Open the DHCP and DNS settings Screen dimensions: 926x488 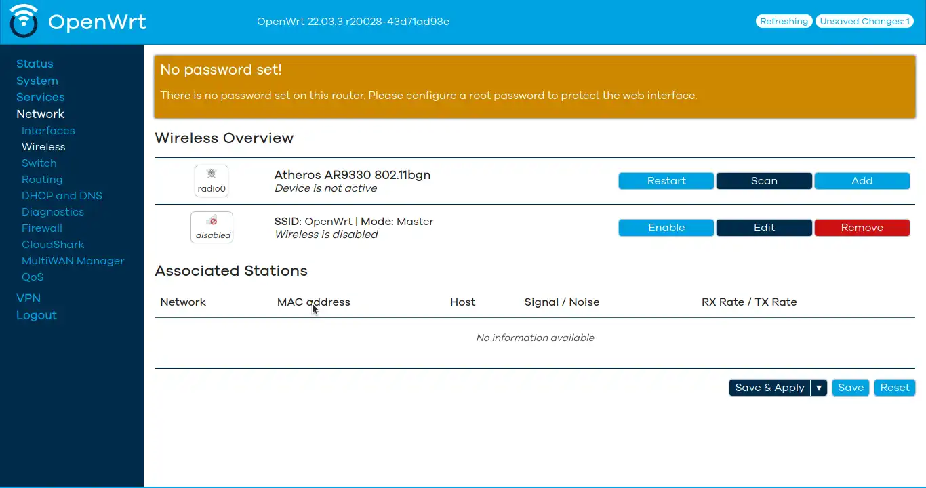pyautogui.click(x=62, y=195)
